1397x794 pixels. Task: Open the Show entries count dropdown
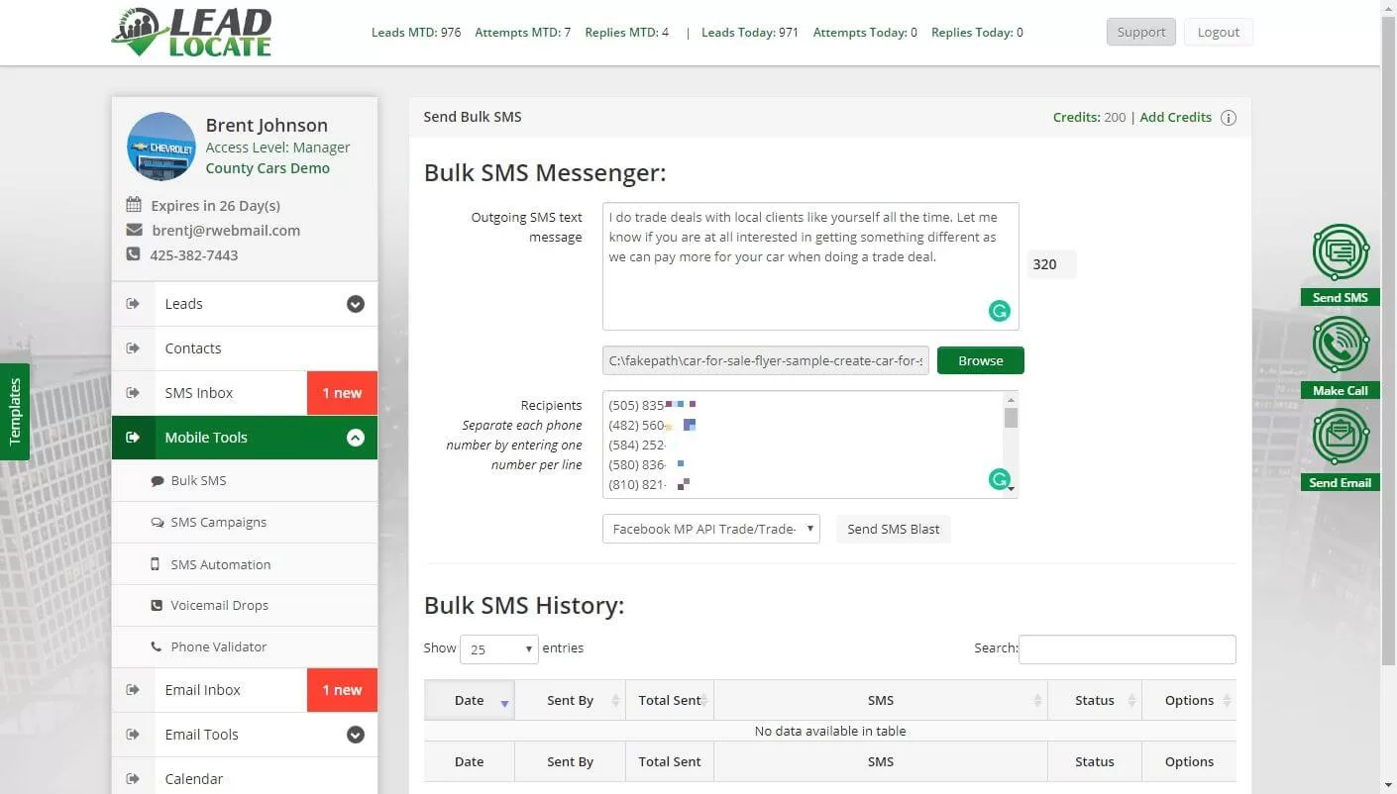pos(499,649)
